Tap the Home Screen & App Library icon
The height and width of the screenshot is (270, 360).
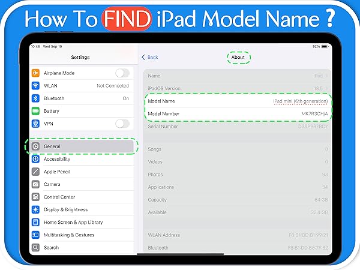(35, 222)
